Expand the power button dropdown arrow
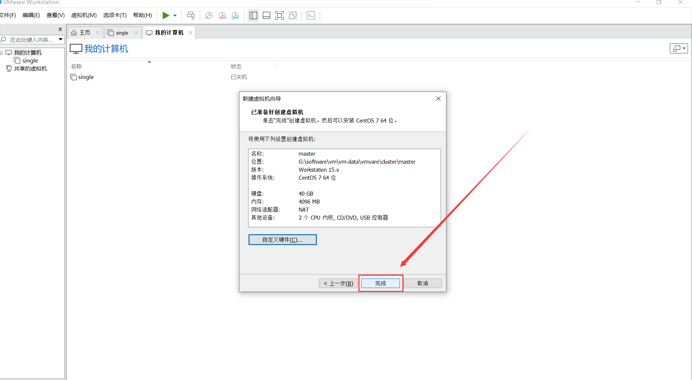The image size is (692, 380). coord(175,15)
